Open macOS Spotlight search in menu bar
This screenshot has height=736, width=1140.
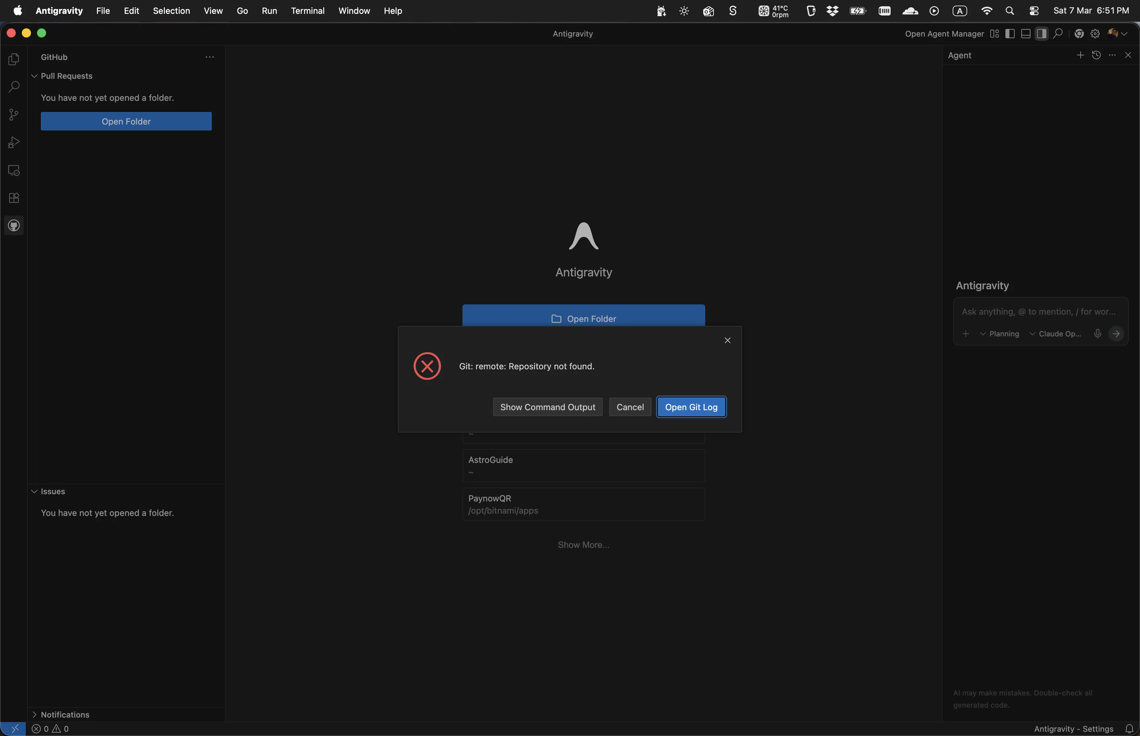[1010, 11]
